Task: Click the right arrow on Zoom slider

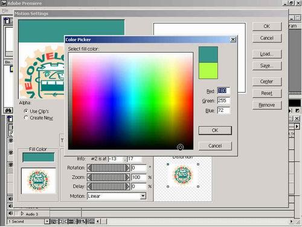Action: pos(127,177)
